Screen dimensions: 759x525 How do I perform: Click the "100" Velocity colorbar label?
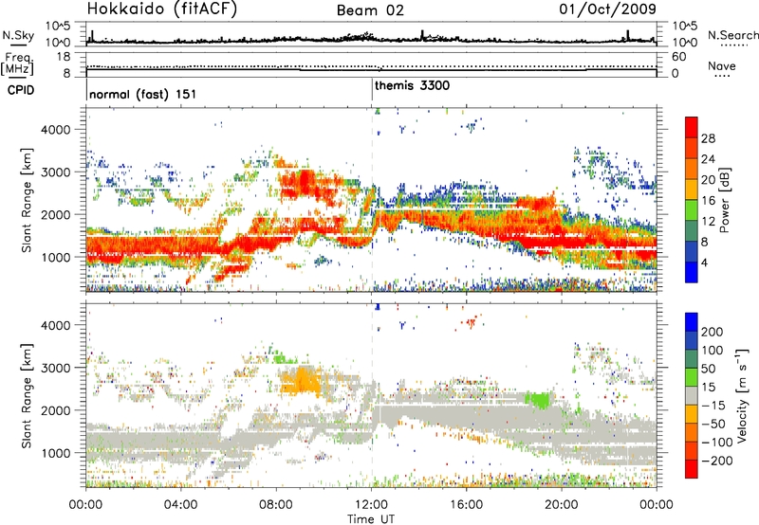712,350
